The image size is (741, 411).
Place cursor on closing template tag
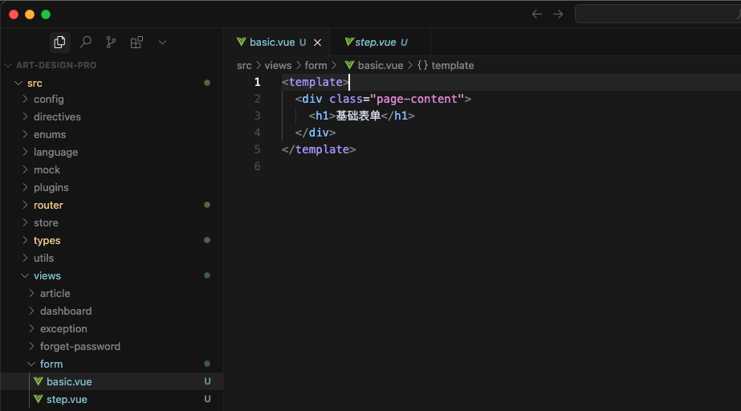[319, 149]
